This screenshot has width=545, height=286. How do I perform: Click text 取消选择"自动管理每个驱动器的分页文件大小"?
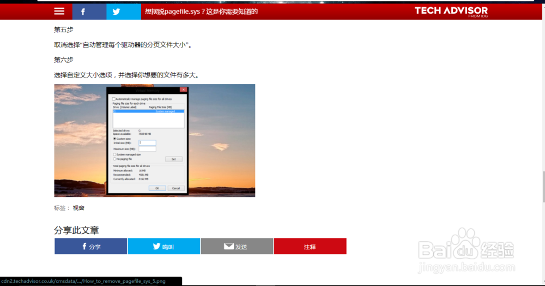coord(123,45)
